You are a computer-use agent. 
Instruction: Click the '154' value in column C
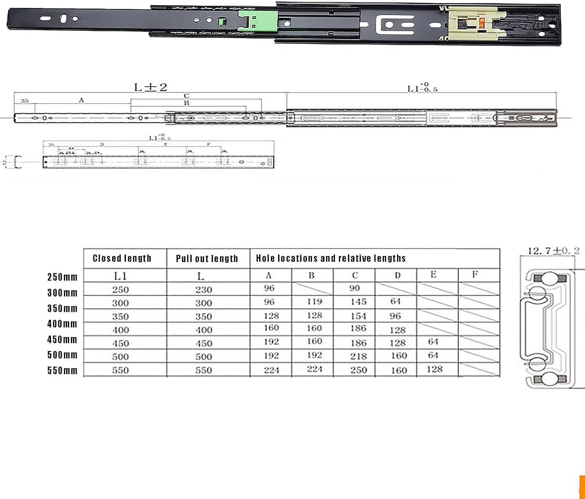point(358,316)
